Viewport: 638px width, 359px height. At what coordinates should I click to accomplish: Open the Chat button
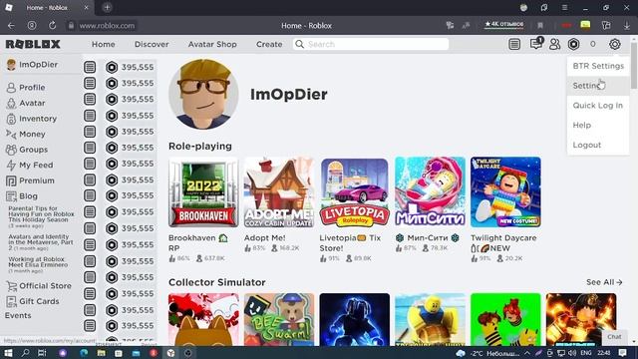tap(614, 337)
